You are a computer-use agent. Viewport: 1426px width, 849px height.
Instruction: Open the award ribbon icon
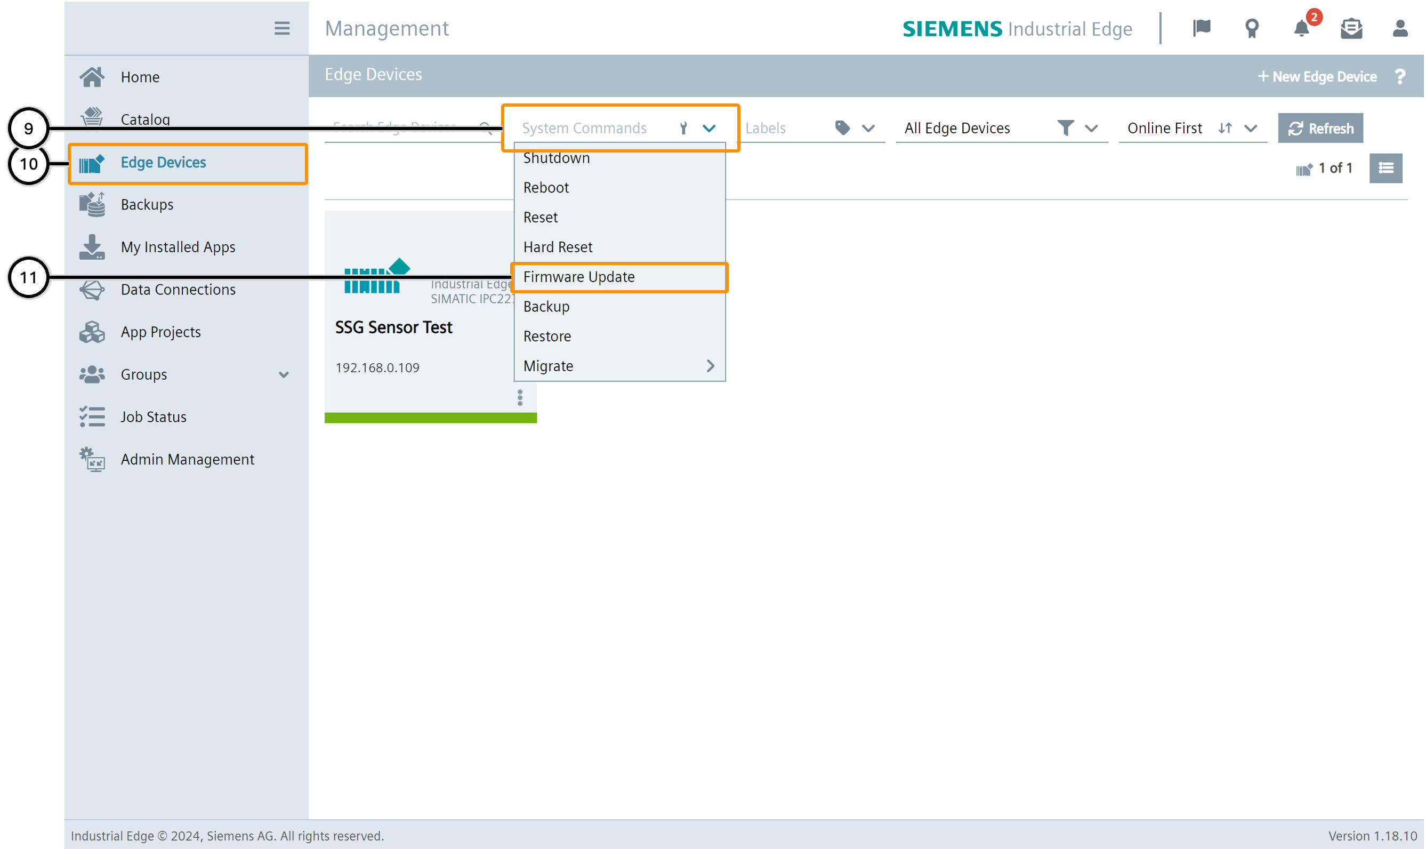coord(1252,29)
